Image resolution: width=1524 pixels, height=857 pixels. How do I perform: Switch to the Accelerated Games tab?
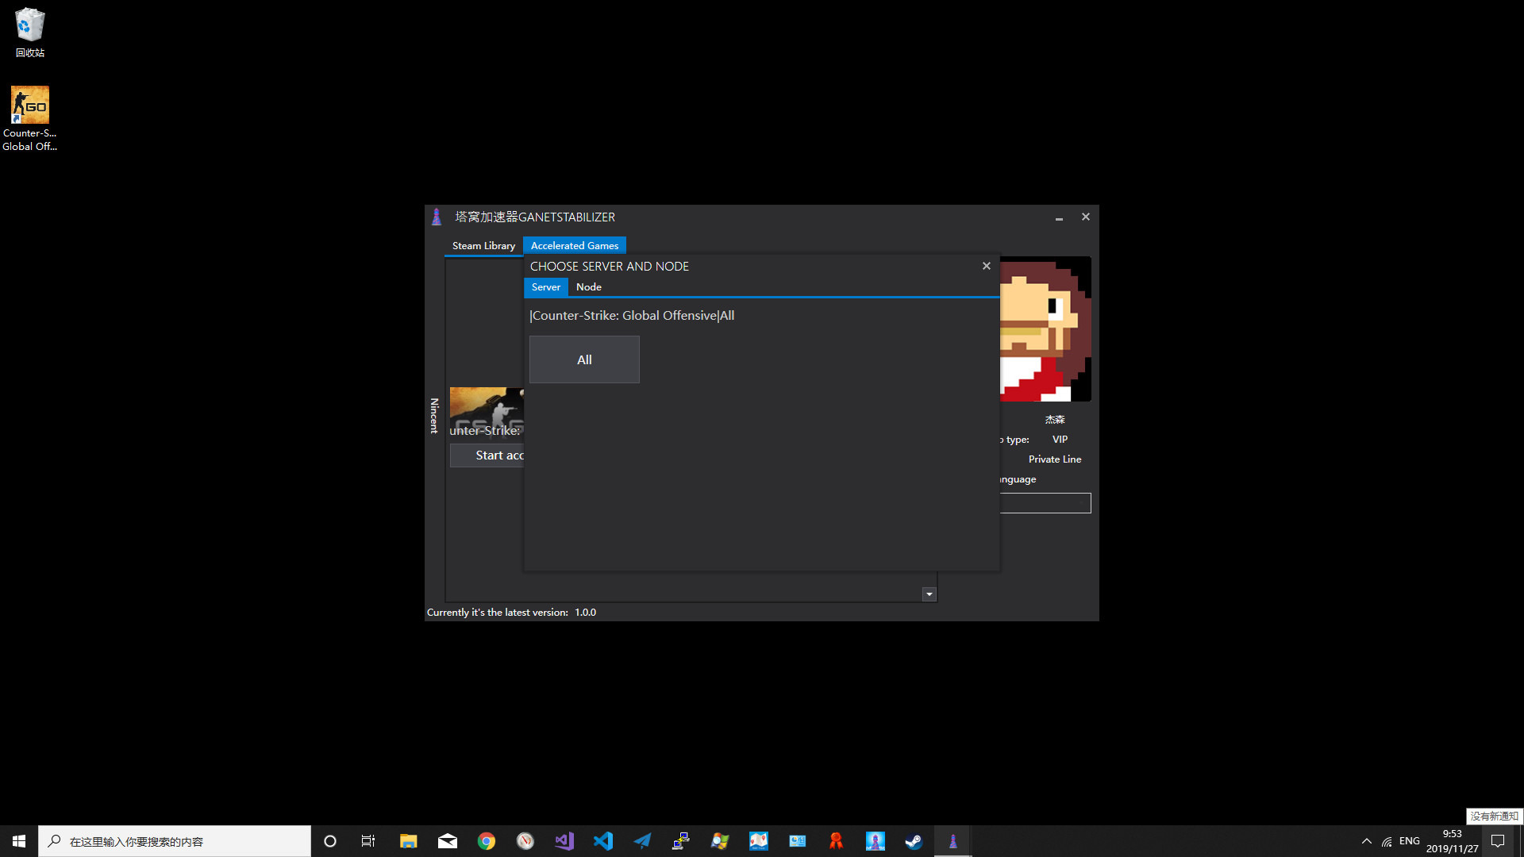click(x=575, y=245)
